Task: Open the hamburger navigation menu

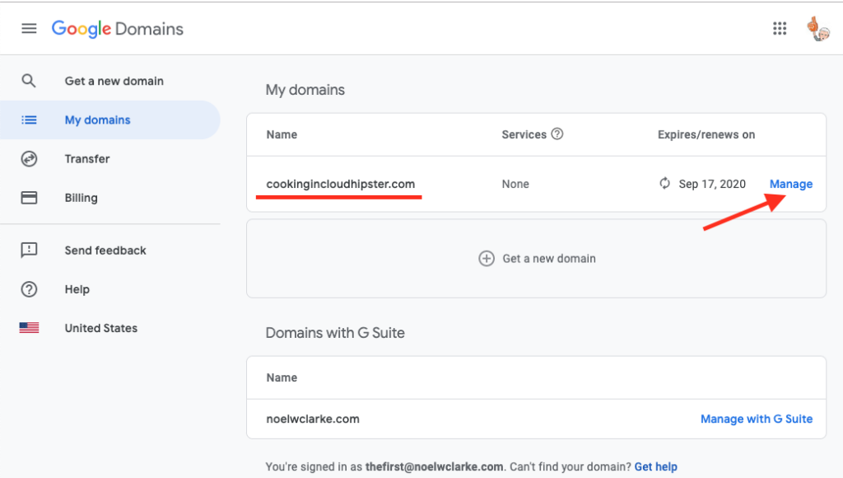Action: tap(29, 27)
